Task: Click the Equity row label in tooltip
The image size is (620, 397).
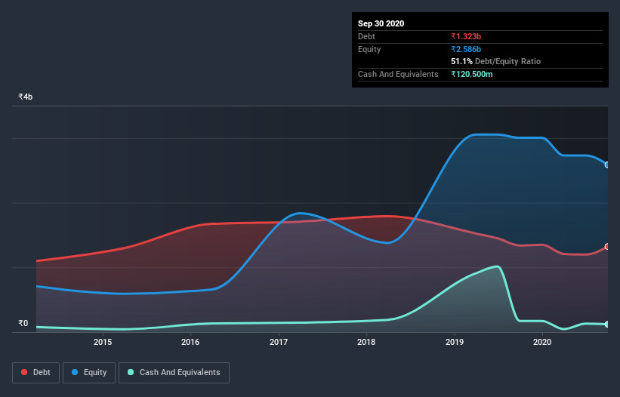Action: pos(369,49)
